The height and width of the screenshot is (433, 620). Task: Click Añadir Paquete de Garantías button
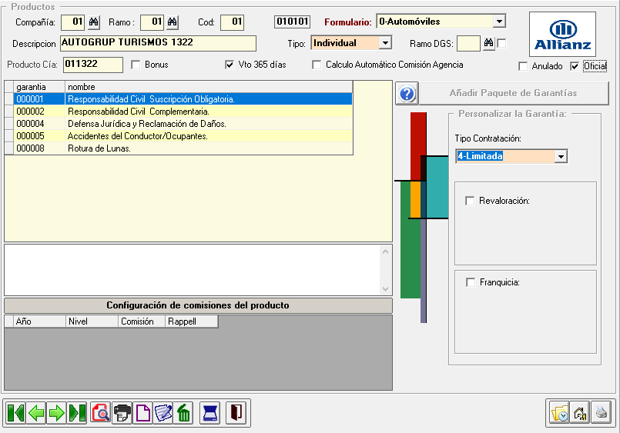pos(513,93)
